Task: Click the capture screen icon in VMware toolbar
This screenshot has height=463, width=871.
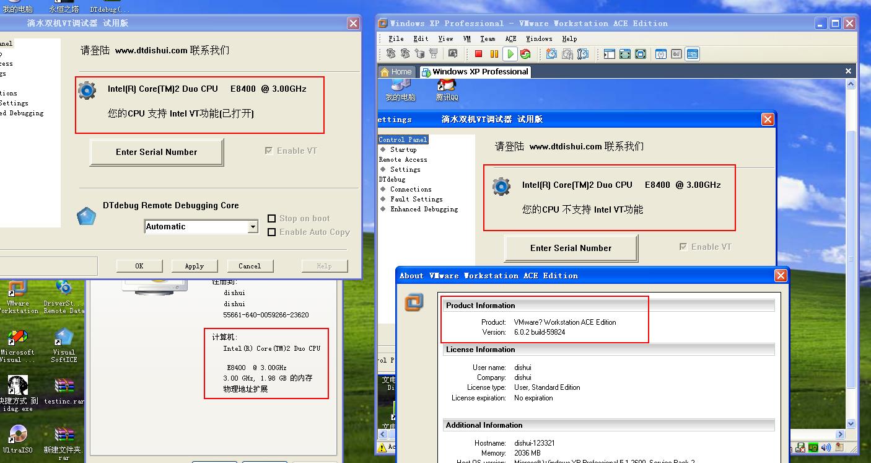Action: 452,54
